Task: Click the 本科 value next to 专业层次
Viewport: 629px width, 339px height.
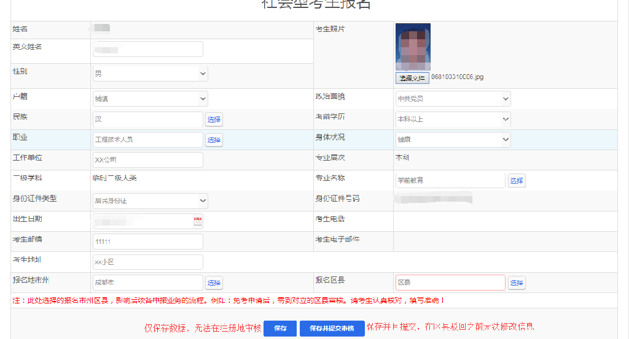Action: (x=402, y=158)
